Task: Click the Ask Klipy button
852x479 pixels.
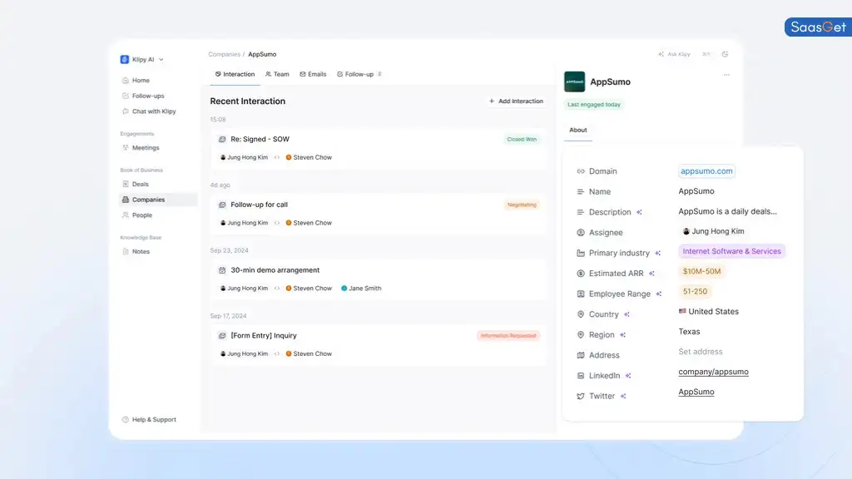Action: click(674, 54)
